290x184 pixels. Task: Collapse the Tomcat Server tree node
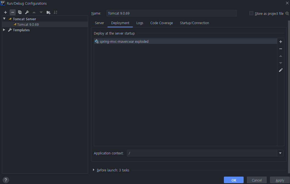[4, 19]
